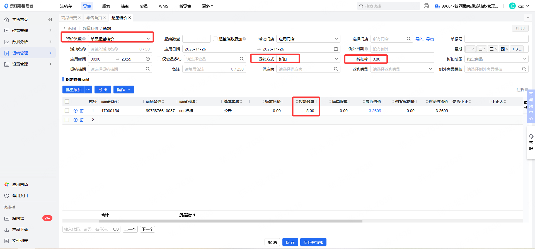Click the 导出 button above the table
535x249 pixels.
pos(103,90)
